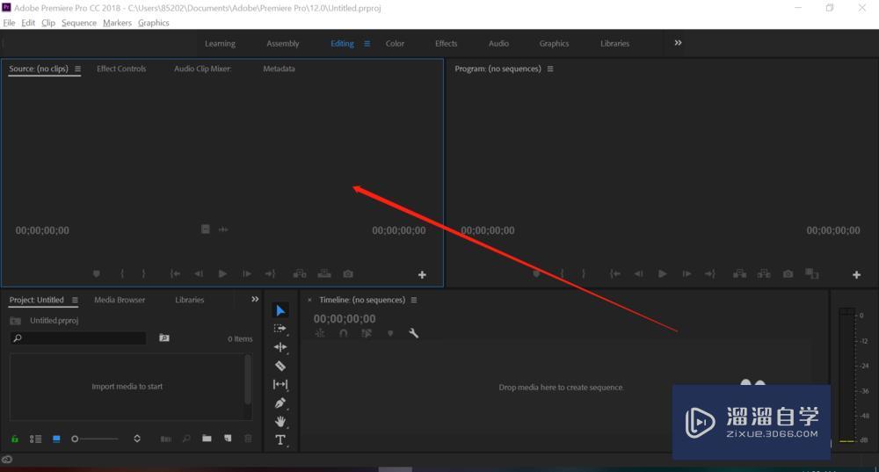The height and width of the screenshot is (472, 879).
Task: Open the Effect Controls tab
Action: coord(121,69)
